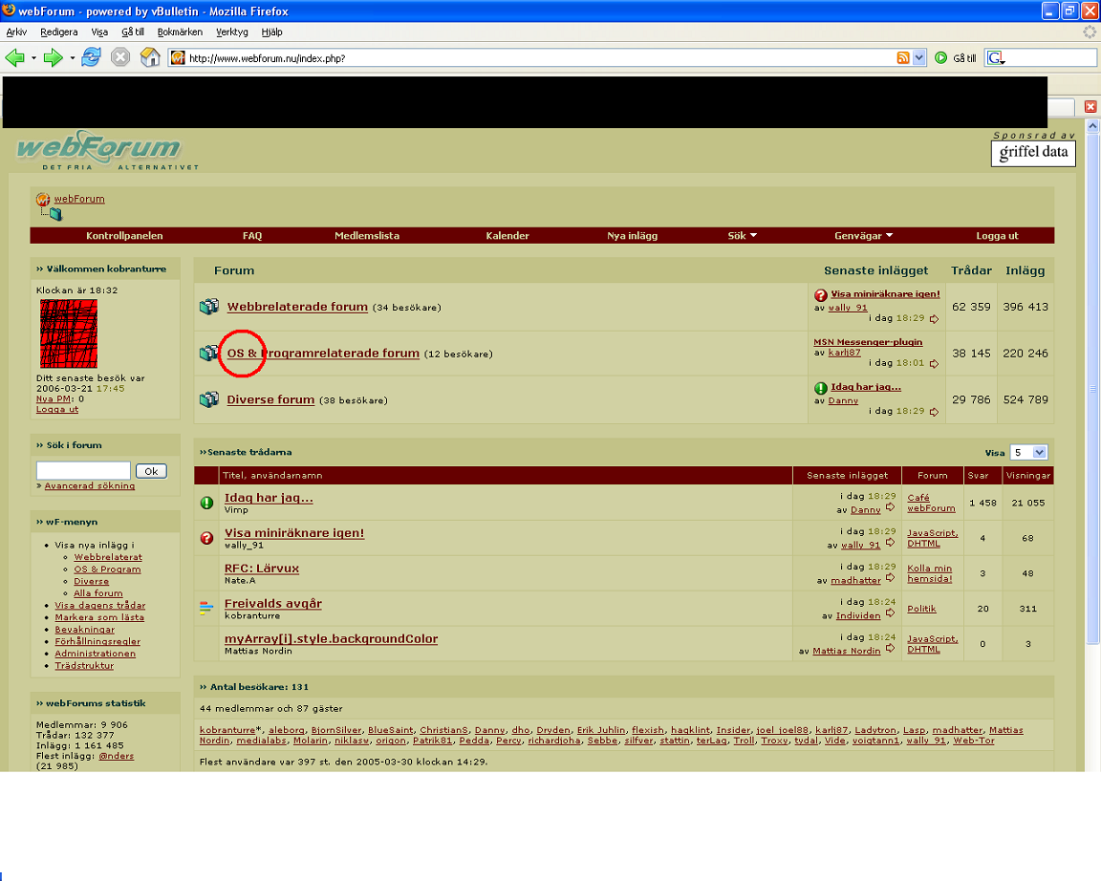Viewport: 1101px width, 881px height.
Task: Click the Webbrelaterade forum folder icon
Action: tap(209, 307)
